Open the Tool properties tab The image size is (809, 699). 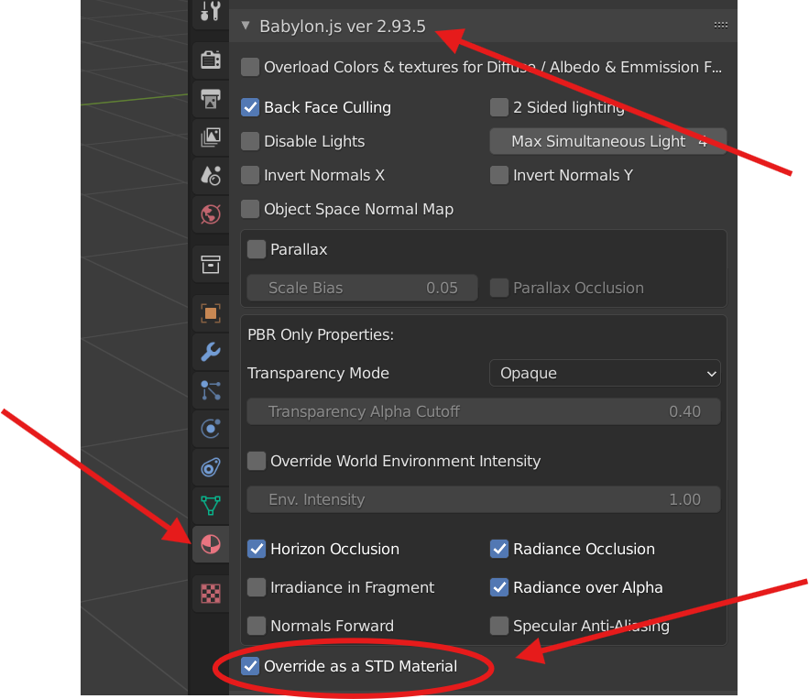(211, 10)
